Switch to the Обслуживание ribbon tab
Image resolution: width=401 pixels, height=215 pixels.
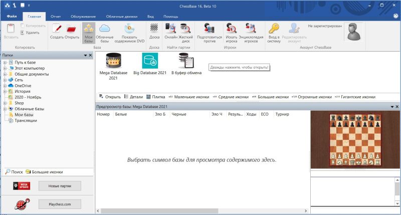tap(82, 16)
